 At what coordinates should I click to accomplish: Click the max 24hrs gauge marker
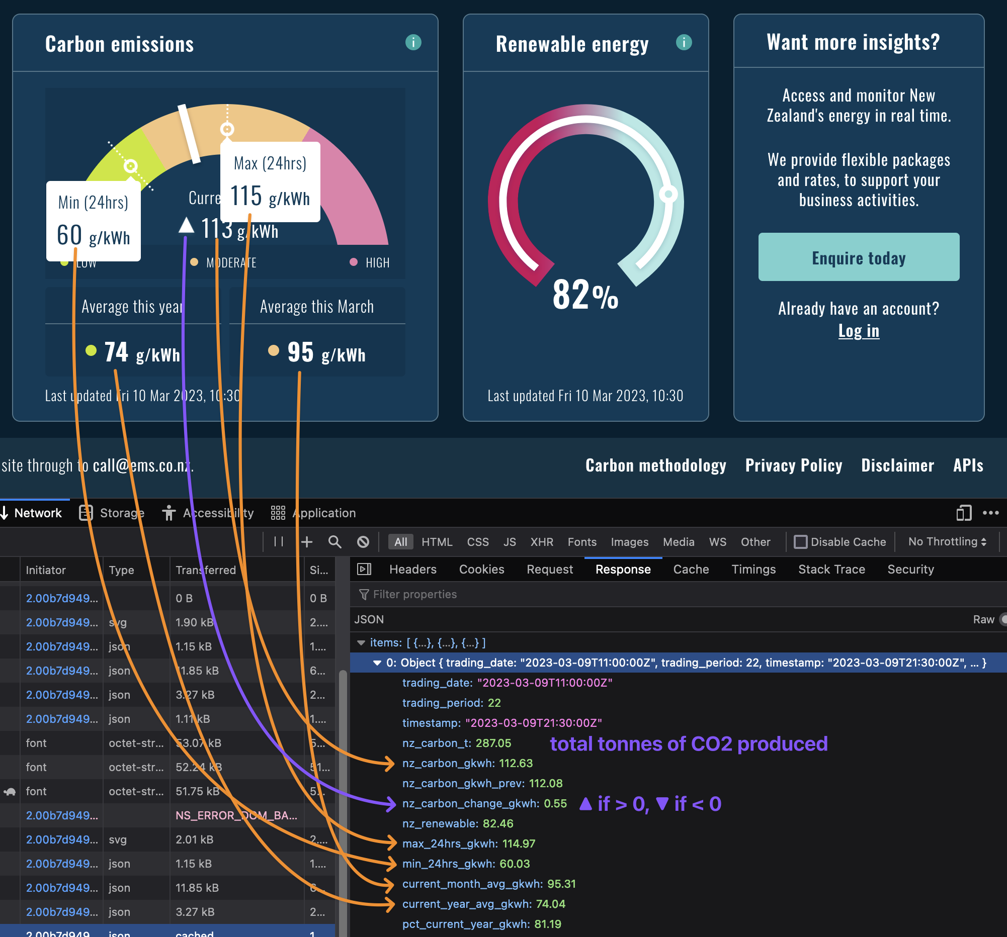click(x=227, y=129)
